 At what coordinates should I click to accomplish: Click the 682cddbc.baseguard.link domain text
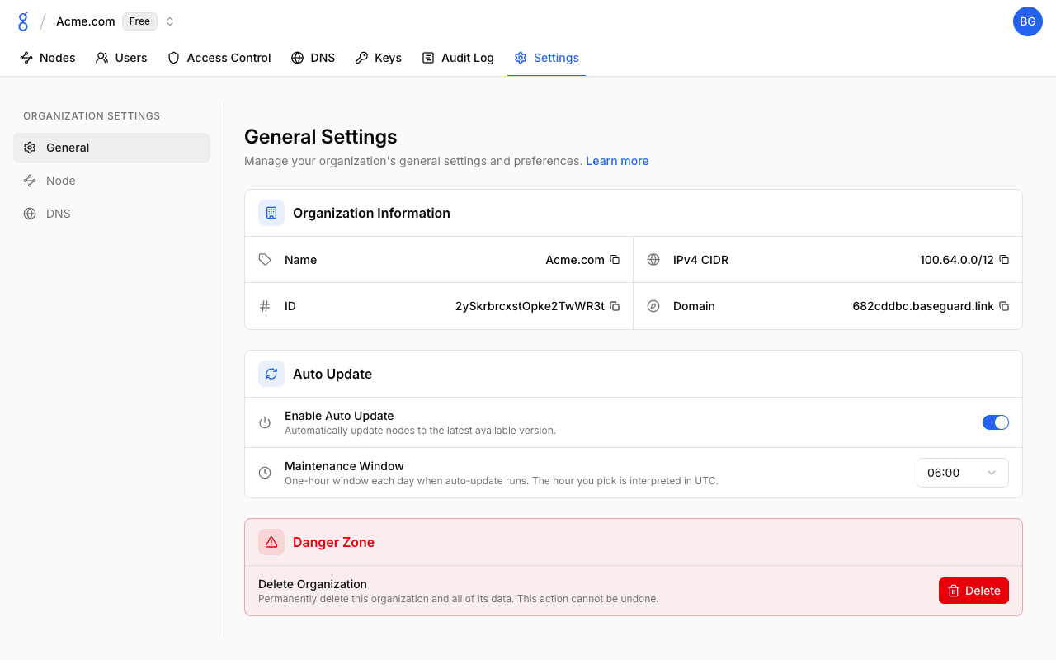pyautogui.click(x=923, y=306)
